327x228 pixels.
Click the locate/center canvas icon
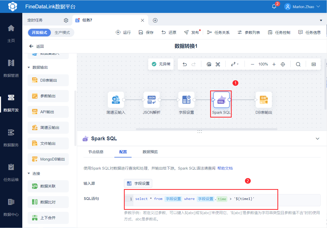(283, 64)
